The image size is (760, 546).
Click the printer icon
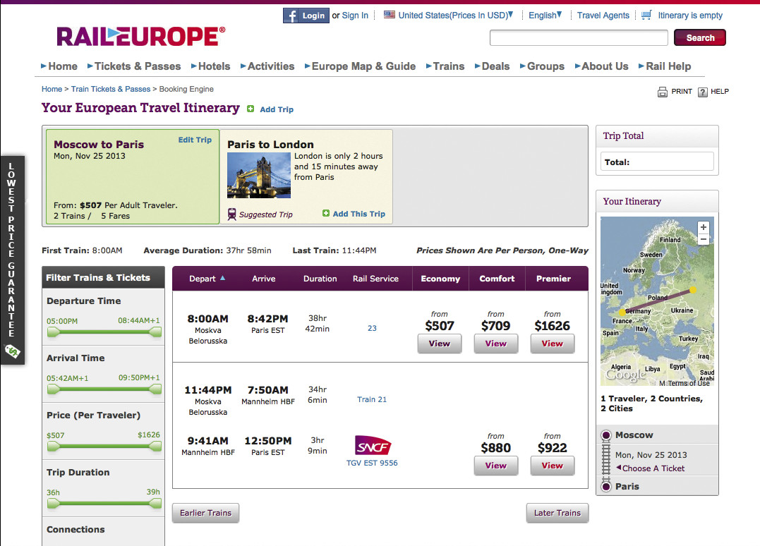coord(663,92)
